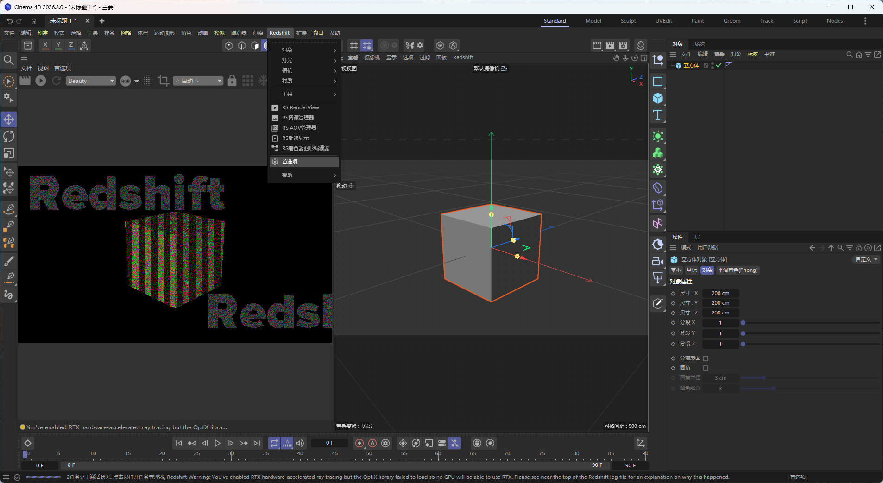883x483 pixels.
Task: Click the record active objects button
Action: tap(360, 443)
